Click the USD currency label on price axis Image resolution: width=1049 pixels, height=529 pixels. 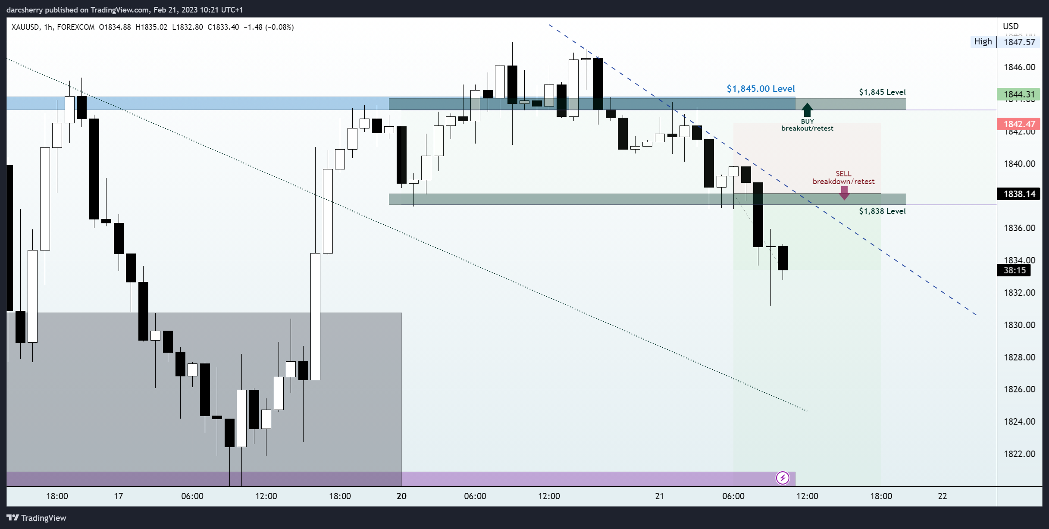pos(1011,26)
